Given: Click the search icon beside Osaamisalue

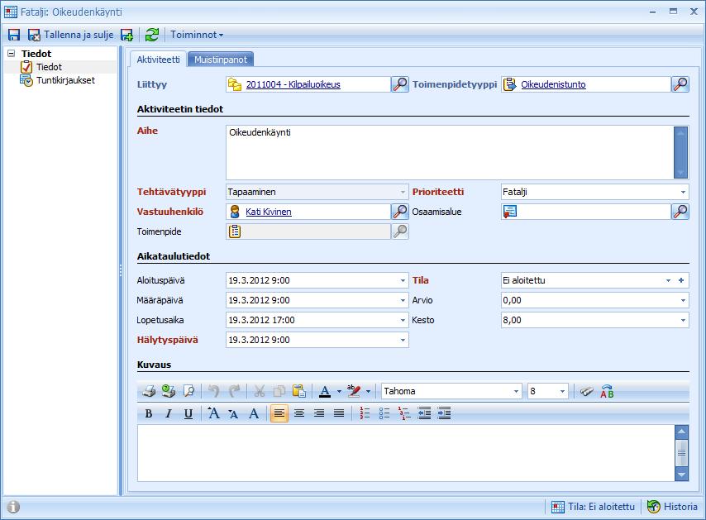Looking at the screenshot, I should point(680,212).
